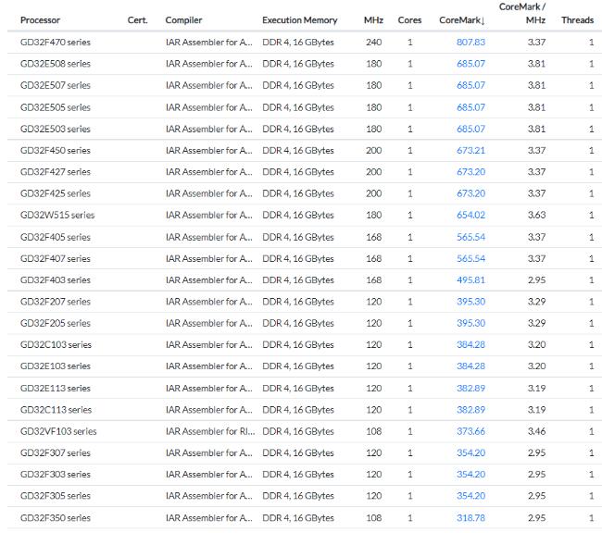Select the GD32C113 series processor cell

tap(56, 410)
